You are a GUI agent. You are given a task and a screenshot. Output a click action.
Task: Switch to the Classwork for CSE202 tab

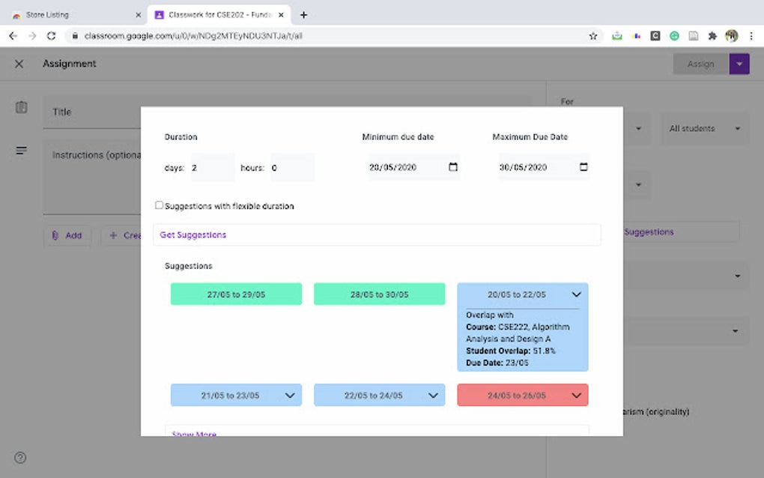tap(219, 15)
